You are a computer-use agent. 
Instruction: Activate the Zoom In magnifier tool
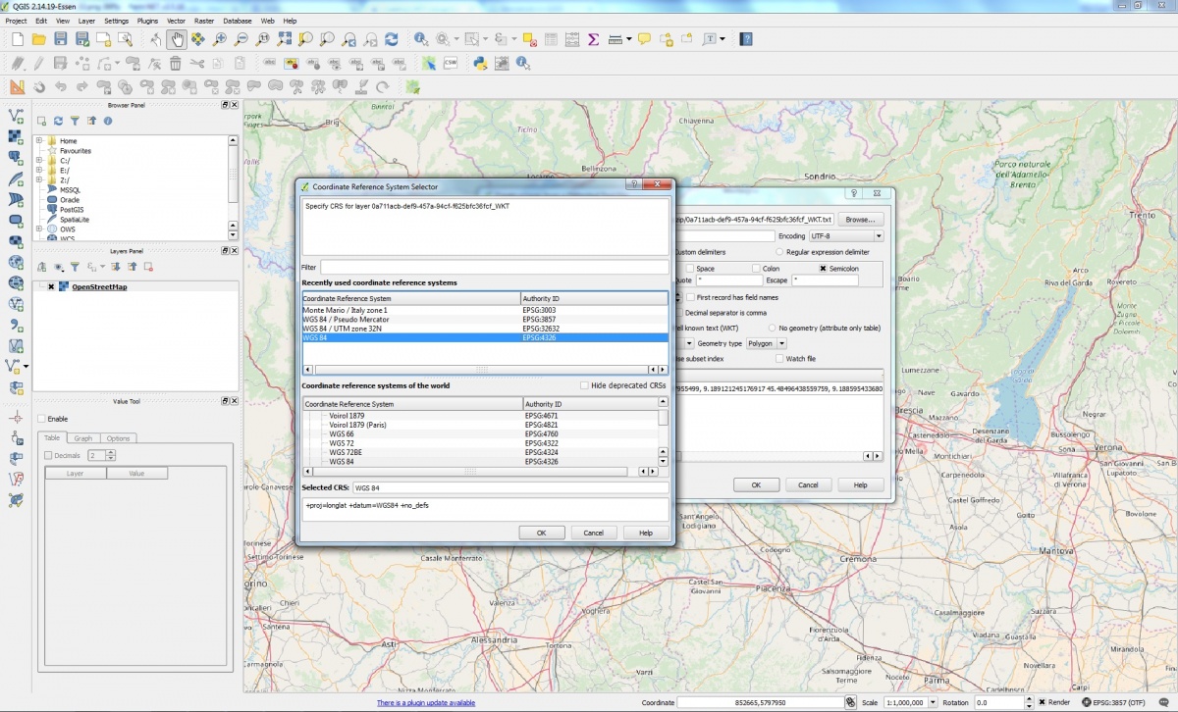click(220, 39)
